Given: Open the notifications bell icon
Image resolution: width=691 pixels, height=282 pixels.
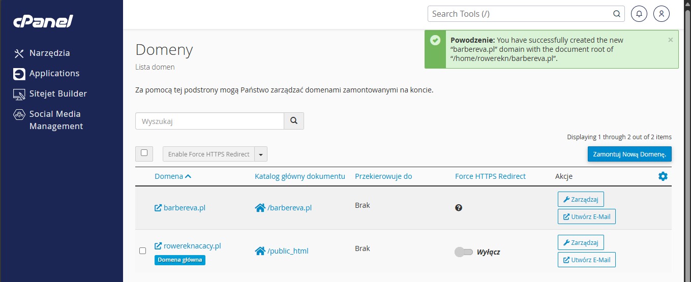Looking at the screenshot, I should tap(639, 14).
